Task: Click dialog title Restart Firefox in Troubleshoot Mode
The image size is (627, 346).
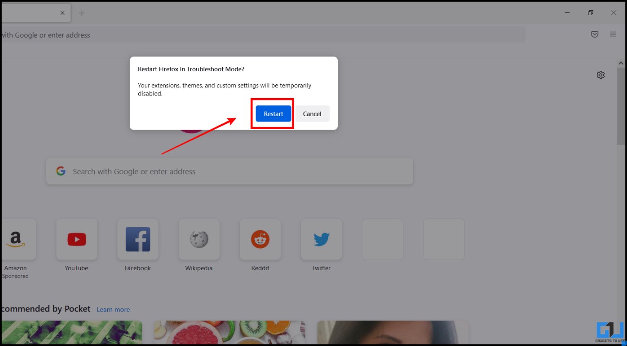Action: pyautogui.click(x=191, y=69)
